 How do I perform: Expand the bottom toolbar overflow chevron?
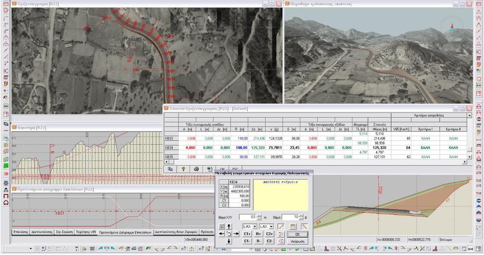76,248
